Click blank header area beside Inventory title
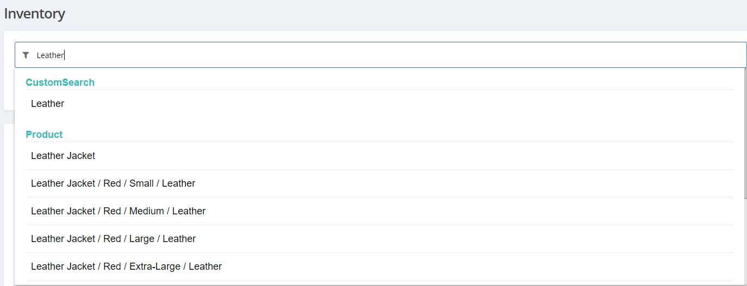The height and width of the screenshot is (286, 747). tap(380, 14)
